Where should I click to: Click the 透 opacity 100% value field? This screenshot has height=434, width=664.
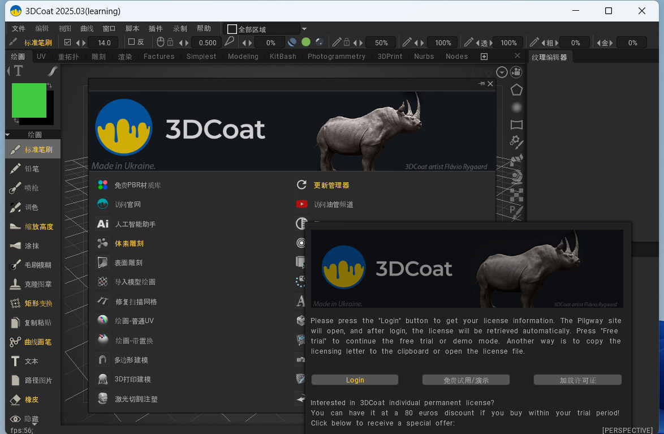[x=508, y=42]
